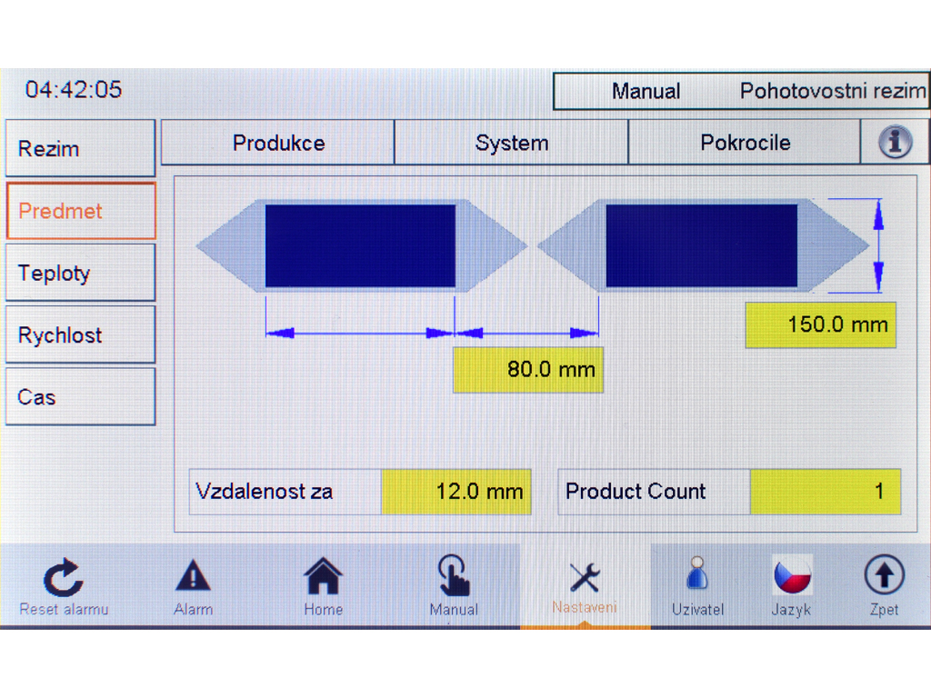
Task: Open the Alarm warning triangle icon
Action: 193,576
